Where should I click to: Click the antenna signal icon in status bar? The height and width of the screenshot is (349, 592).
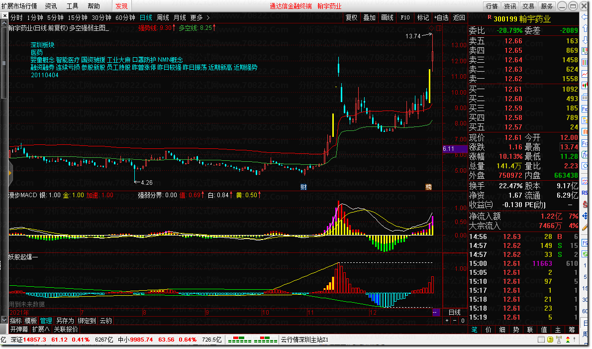pos(559,340)
